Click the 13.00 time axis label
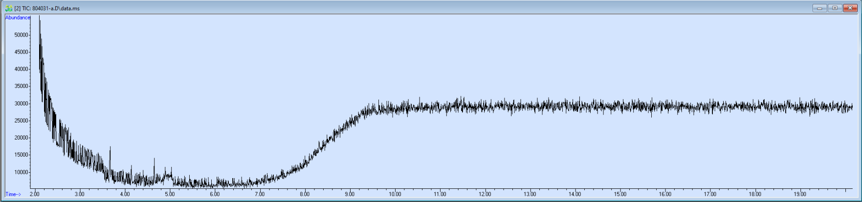This screenshot has width=862, height=202. pyautogui.click(x=530, y=194)
